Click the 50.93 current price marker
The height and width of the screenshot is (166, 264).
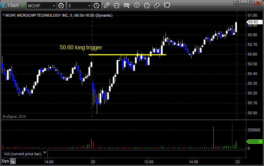pyautogui.click(x=254, y=22)
